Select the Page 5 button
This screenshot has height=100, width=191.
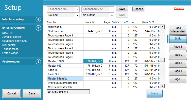[178, 79]
